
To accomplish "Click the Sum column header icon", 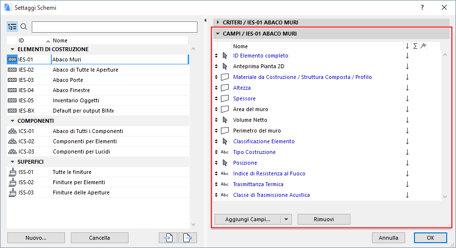I will [415, 46].
